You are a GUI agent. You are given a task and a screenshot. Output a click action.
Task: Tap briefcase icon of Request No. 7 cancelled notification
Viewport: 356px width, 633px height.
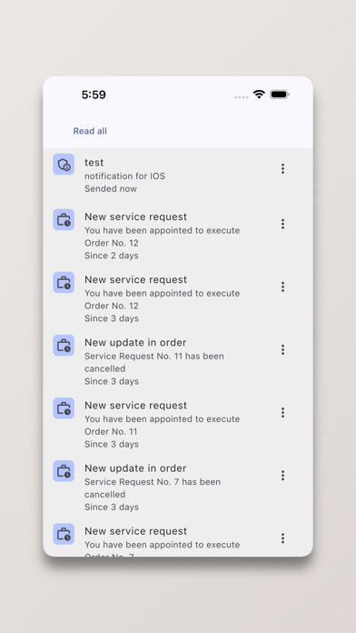click(64, 471)
